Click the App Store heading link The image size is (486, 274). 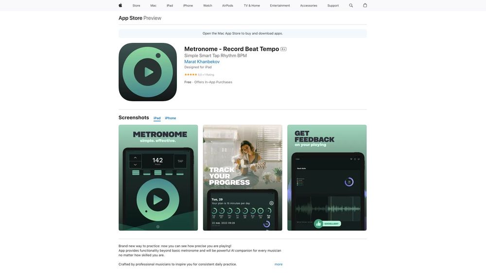click(130, 18)
